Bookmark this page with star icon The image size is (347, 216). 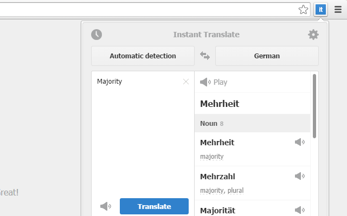(x=304, y=9)
